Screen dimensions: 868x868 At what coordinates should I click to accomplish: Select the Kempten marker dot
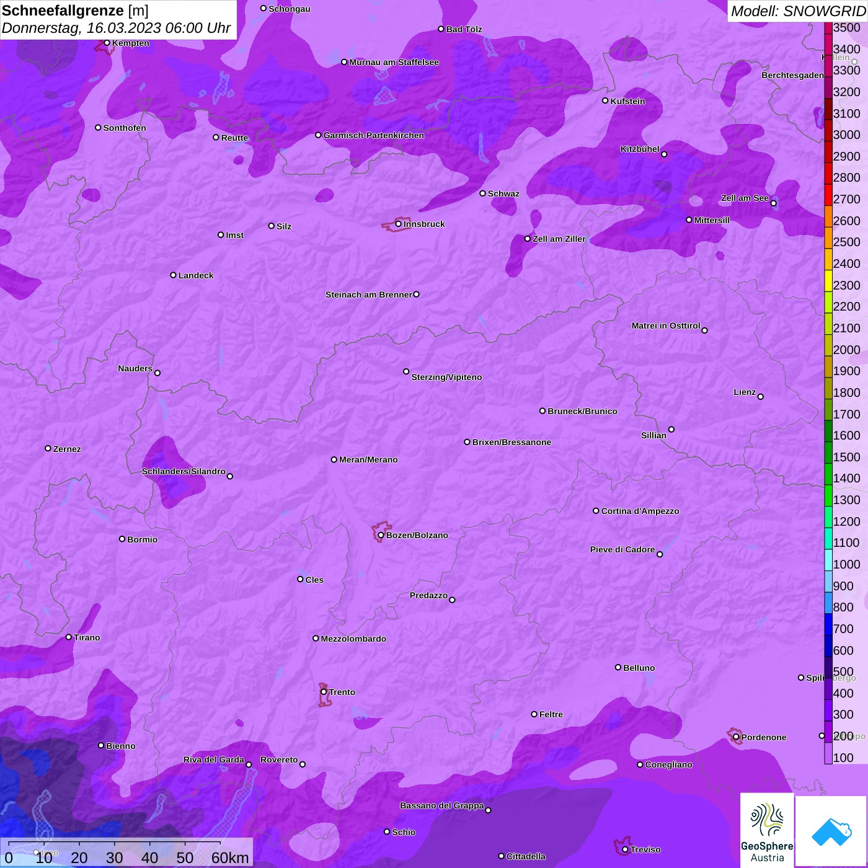coord(107,43)
